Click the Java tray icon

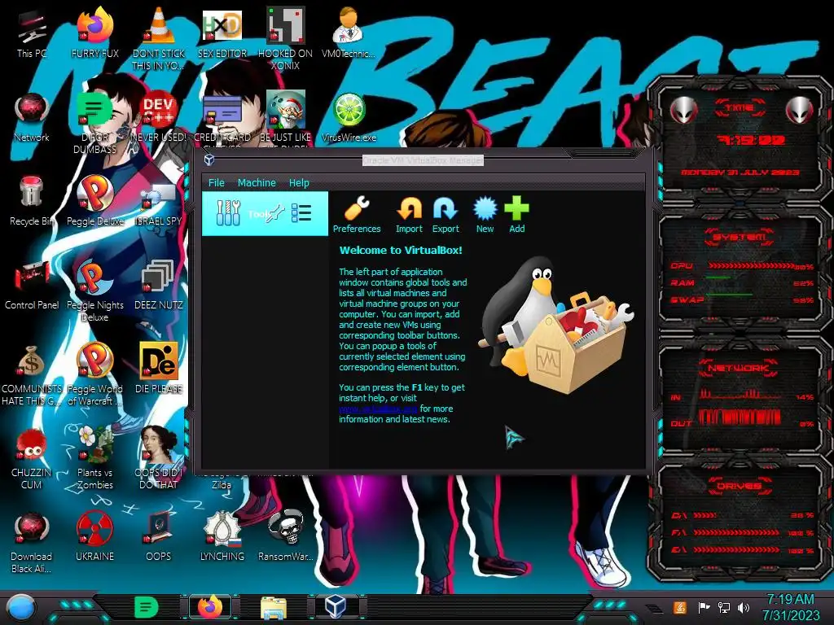tap(680, 607)
